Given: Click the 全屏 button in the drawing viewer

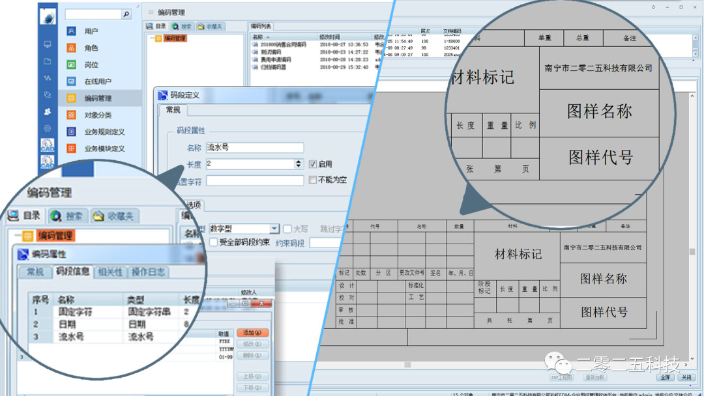Looking at the screenshot, I should (666, 378).
